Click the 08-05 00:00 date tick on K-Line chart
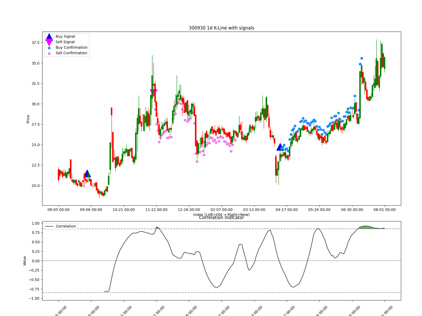 [x=59, y=210]
